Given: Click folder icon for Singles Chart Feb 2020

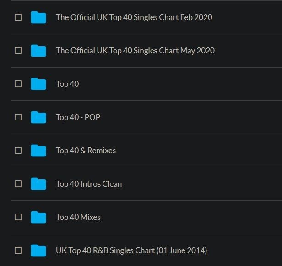Looking at the screenshot, I should coord(38,17).
